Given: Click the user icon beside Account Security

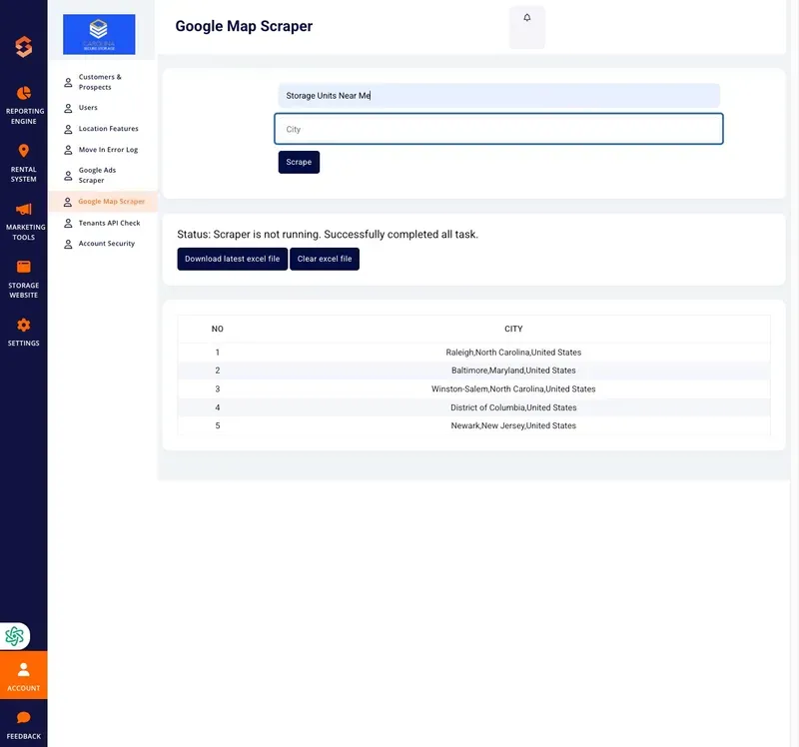Looking at the screenshot, I should [x=68, y=245].
